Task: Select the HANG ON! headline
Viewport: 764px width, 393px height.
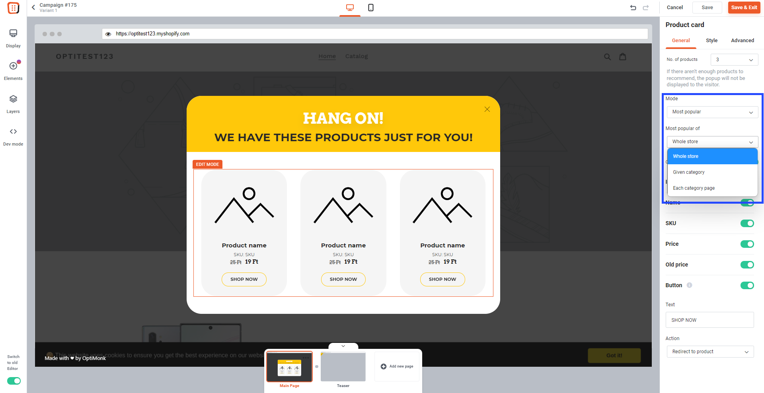Action: (x=343, y=118)
